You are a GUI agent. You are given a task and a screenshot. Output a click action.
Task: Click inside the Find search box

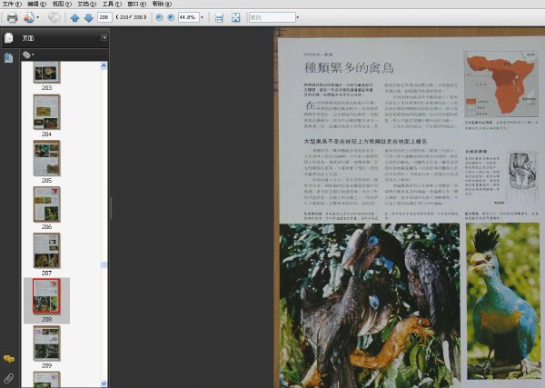click(272, 17)
